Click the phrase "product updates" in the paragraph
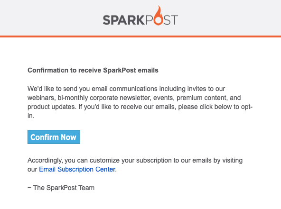 tap(52, 107)
